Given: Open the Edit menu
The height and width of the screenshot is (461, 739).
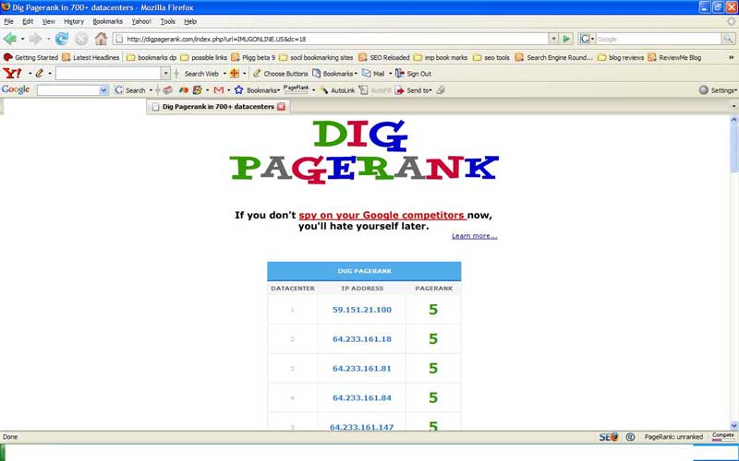Looking at the screenshot, I should pos(28,21).
